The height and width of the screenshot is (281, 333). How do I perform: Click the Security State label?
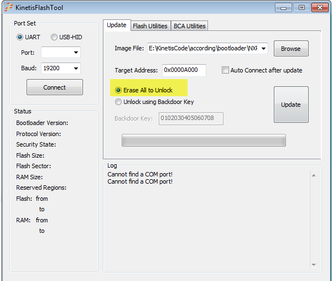click(36, 144)
